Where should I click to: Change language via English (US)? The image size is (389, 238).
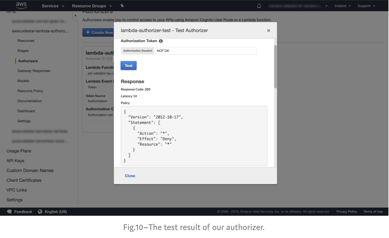[56, 212]
